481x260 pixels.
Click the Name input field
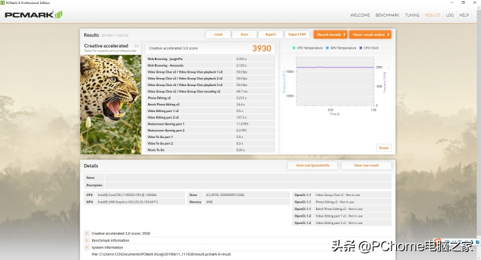click(248, 177)
